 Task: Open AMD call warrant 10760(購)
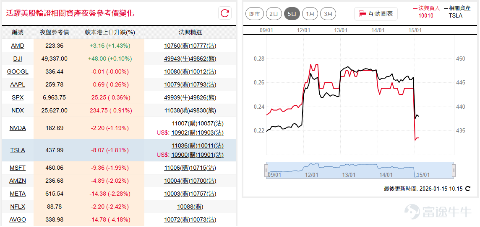177,46
